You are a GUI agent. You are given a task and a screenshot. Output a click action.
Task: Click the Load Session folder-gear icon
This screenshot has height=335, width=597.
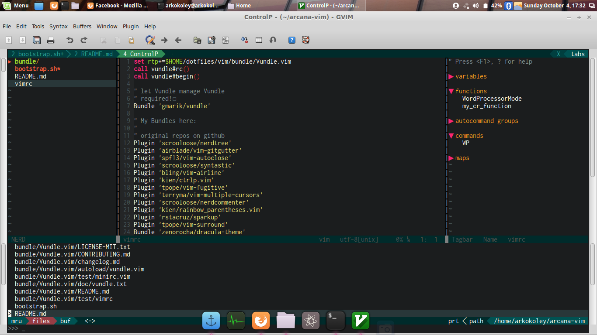point(198,40)
